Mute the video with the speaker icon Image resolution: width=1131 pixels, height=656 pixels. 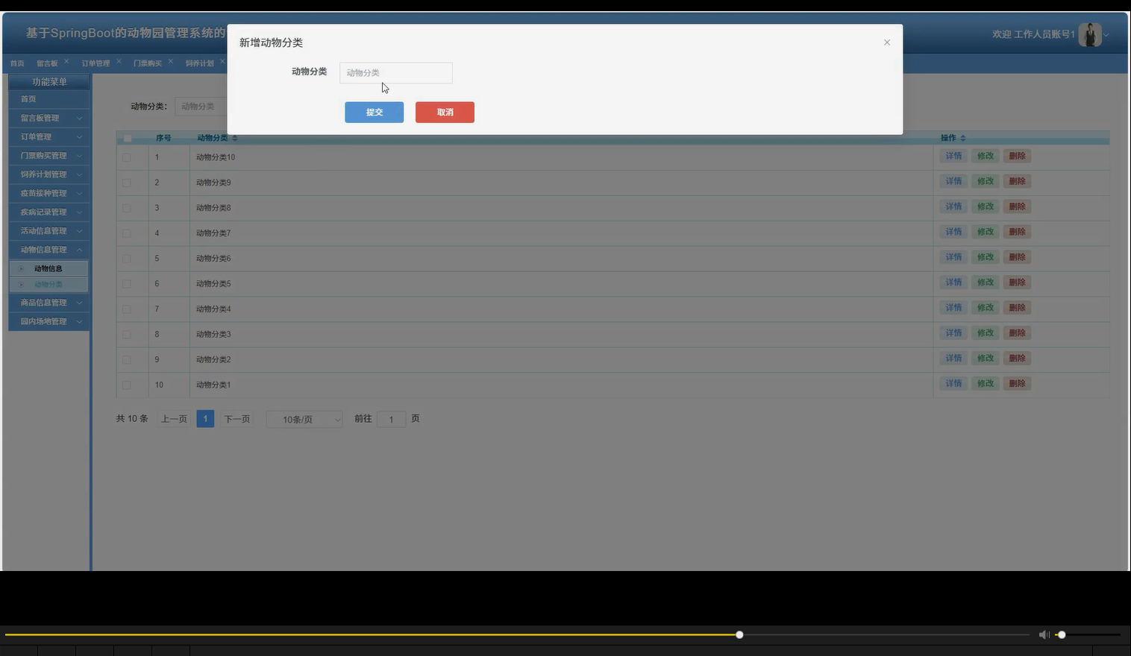[1044, 634]
